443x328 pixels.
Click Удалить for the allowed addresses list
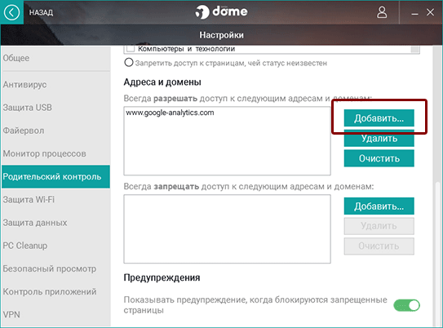click(x=379, y=139)
